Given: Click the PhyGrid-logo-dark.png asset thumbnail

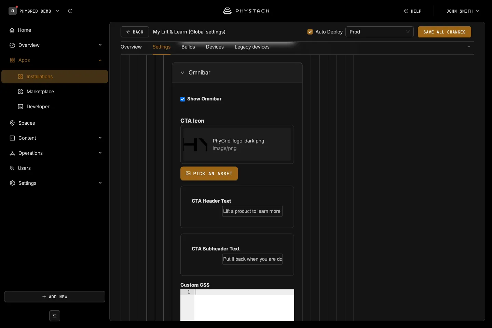Looking at the screenshot, I should click(x=196, y=145).
